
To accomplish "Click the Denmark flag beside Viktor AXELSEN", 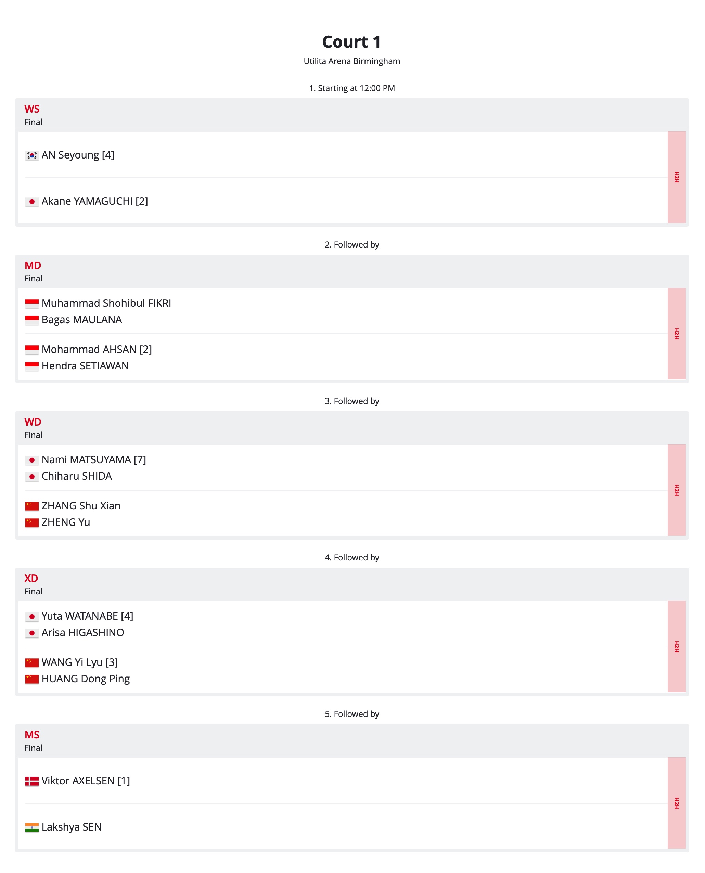I will tap(32, 781).
